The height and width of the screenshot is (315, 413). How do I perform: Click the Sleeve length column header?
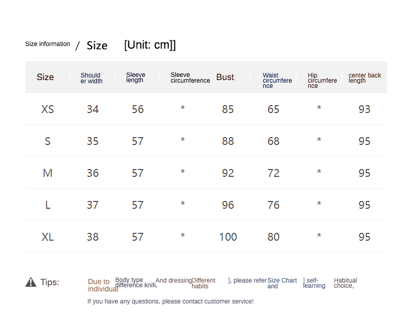pyautogui.click(x=136, y=77)
